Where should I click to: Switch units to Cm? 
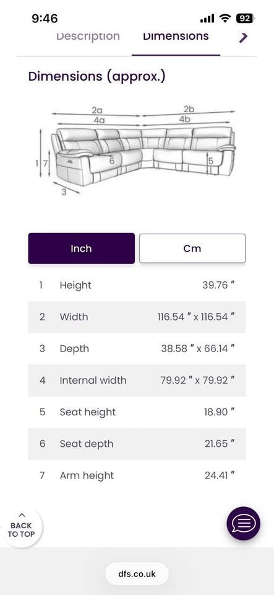[192, 249]
